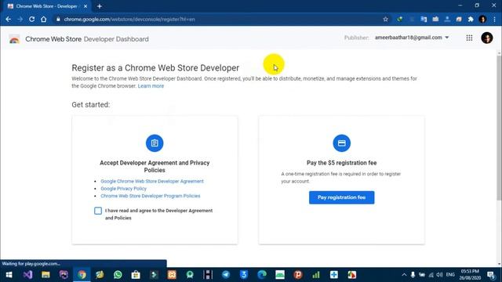Open the Windows Start menu

9,275
